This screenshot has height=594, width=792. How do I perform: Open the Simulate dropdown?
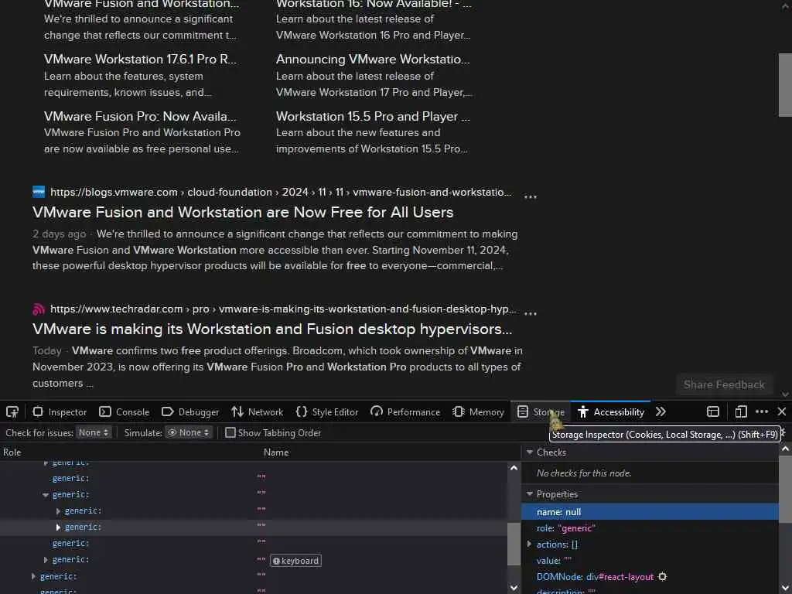[x=189, y=433]
